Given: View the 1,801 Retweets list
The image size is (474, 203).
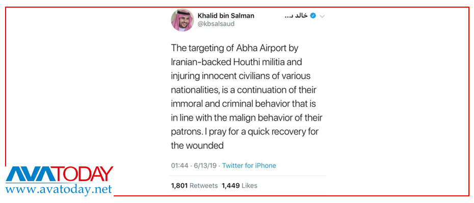Looking at the screenshot, I should pos(194,186).
